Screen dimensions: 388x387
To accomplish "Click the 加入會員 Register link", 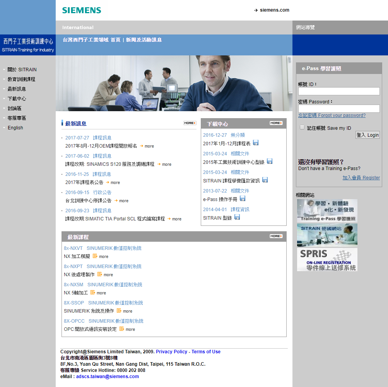I will point(361,178).
